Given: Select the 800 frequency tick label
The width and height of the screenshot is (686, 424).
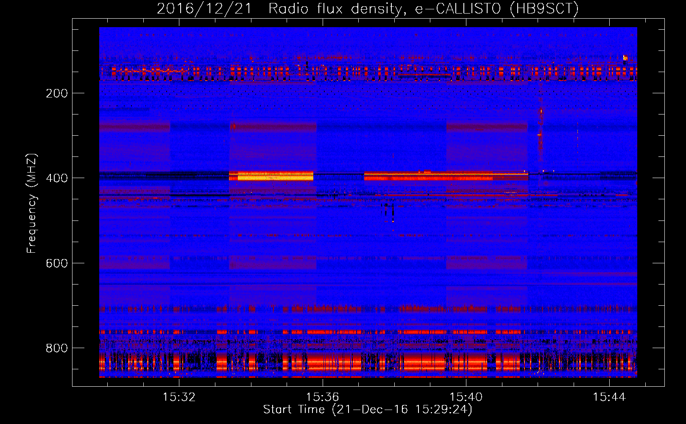Looking at the screenshot, I should (x=57, y=348).
